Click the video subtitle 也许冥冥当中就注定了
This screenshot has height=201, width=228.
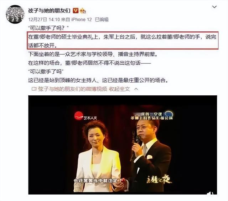click(98, 181)
